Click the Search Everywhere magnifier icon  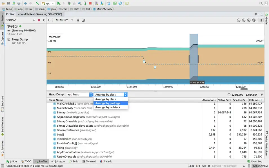pyautogui.click(x=261, y=3)
